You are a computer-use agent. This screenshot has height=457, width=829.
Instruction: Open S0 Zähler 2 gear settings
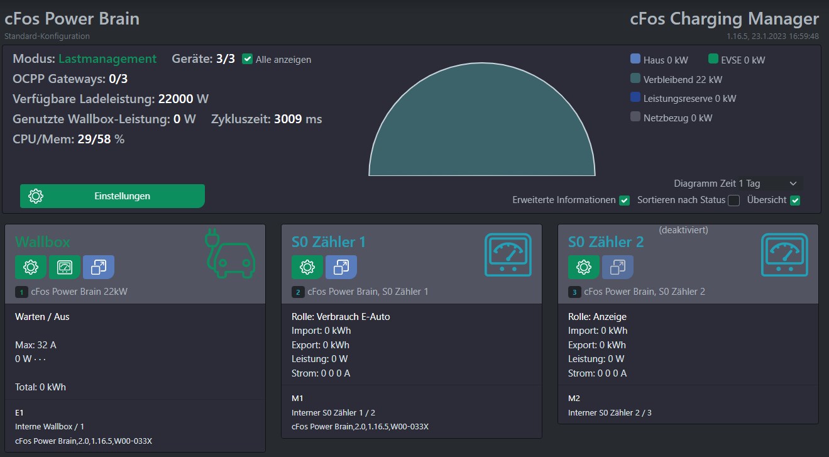(x=584, y=267)
